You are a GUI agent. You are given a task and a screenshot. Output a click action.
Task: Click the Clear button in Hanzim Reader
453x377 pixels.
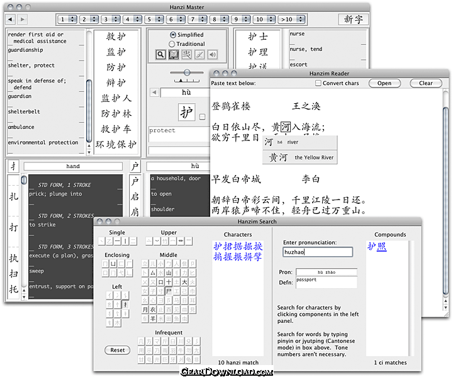pyautogui.click(x=426, y=83)
